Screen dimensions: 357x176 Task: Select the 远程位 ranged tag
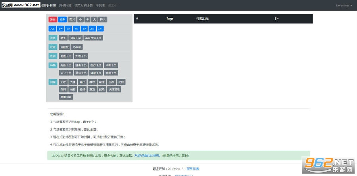click(x=64, y=47)
